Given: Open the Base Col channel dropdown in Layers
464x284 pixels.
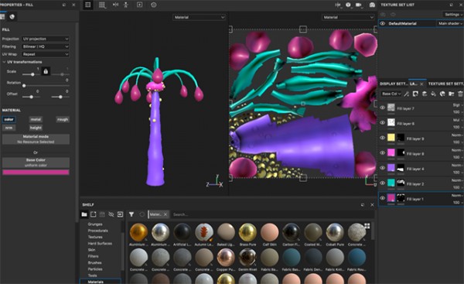Looking at the screenshot, I should 391,94.
